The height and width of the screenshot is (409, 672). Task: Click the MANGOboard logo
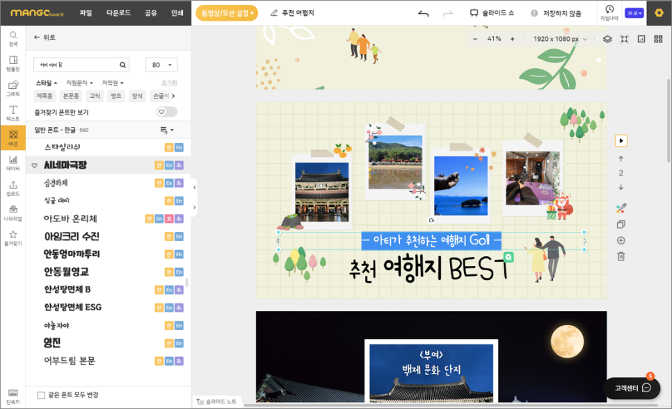tap(37, 13)
